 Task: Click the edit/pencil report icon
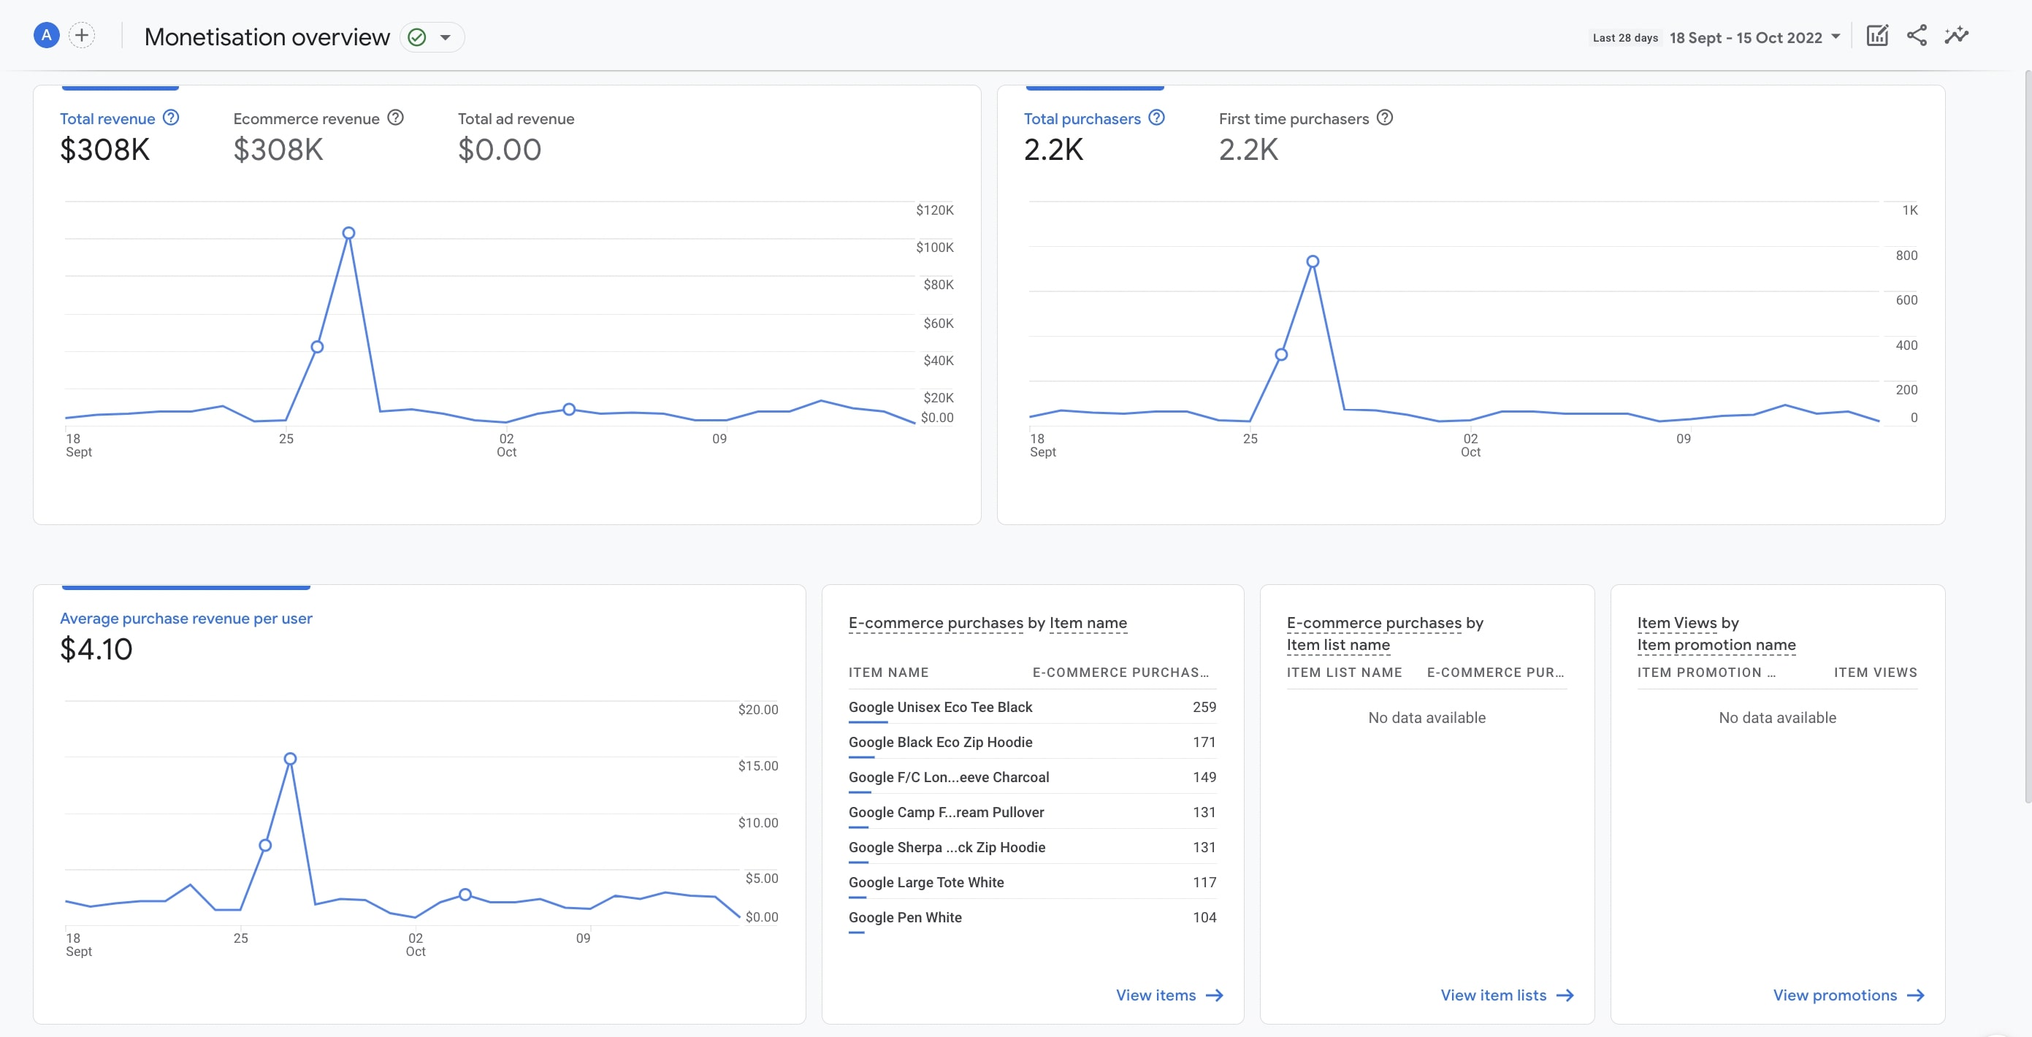pyautogui.click(x=1876, y=36)
